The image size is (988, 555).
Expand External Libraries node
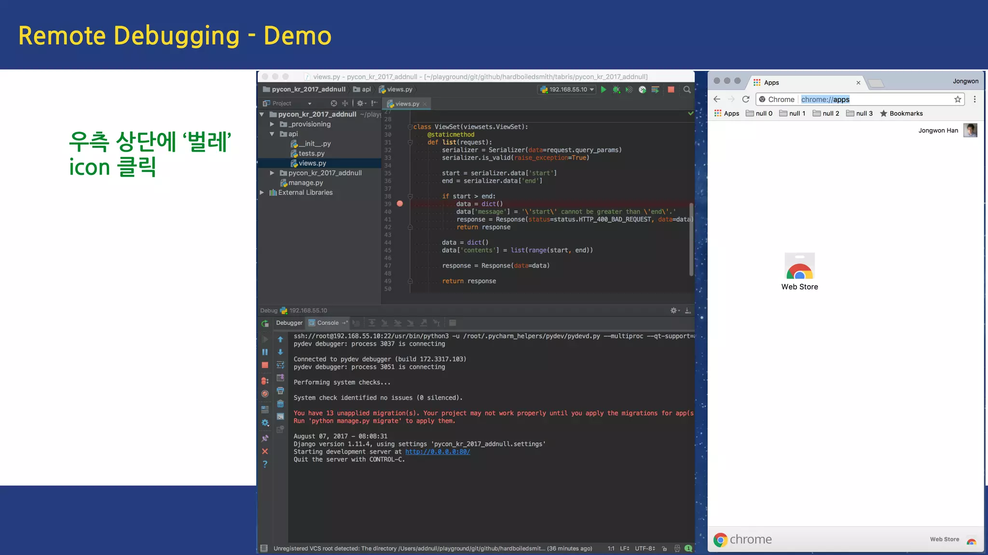pyautogui.click(x=262, y=193)
